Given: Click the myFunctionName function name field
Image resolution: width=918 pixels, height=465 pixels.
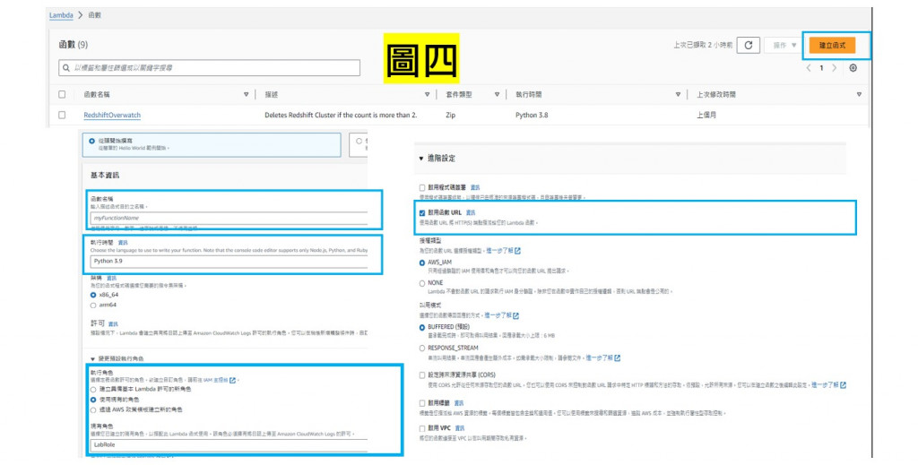Looking at the screenshot, I should [229, 218].
